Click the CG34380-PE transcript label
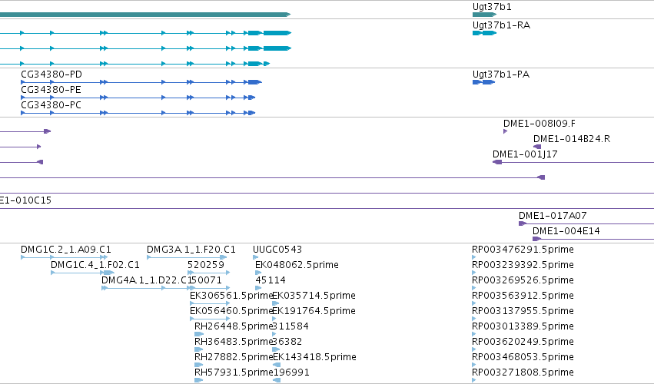The height and width of the screenshot is (384, 654). [x=51, y=90]
